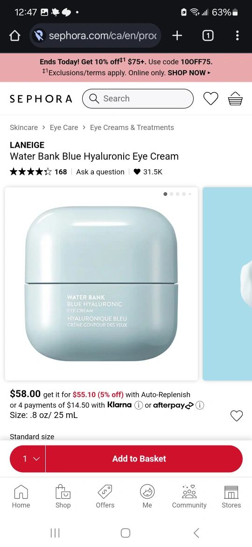This screenshot has width=252, height=547.
Task: Tap the Afterpay info icon
Action: [x=200, y=405]
